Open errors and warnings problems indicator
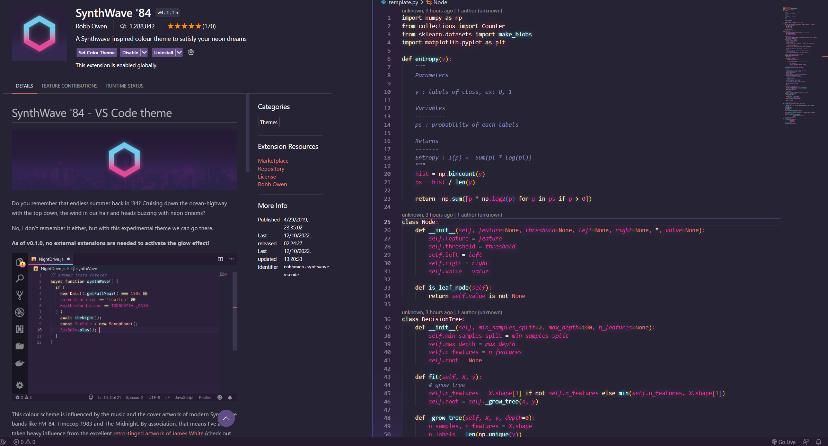The height and width of the screenshot is (446, 828). point(24,442)
